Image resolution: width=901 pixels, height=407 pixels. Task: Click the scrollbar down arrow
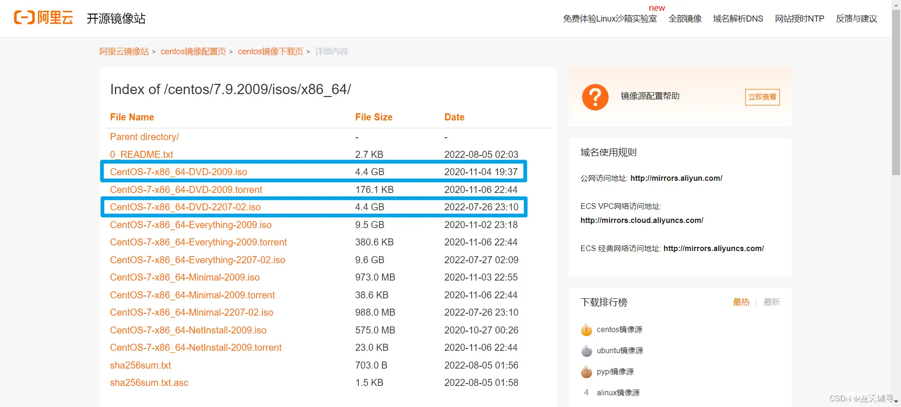(896, 402)
